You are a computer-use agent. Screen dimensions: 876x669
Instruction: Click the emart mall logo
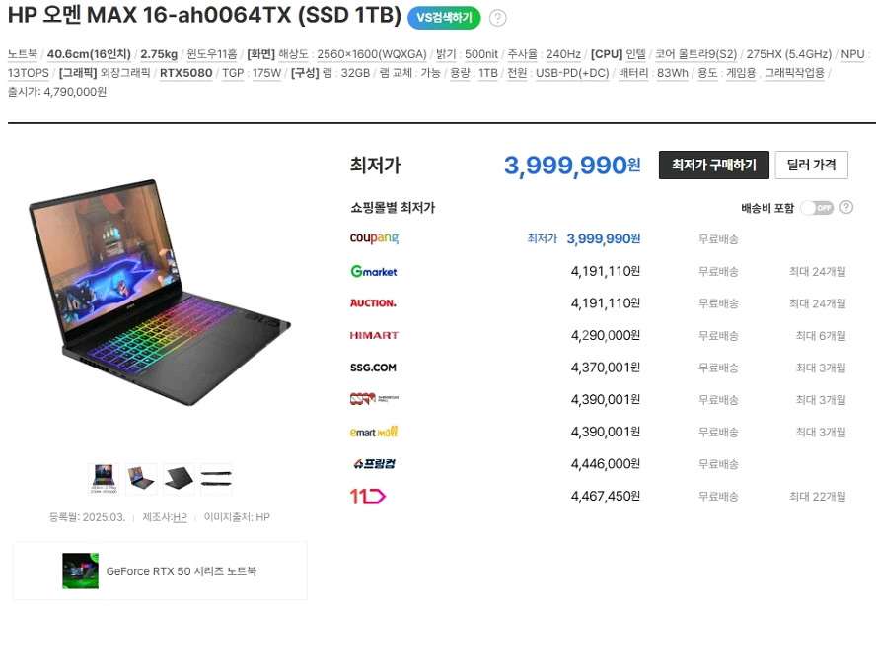pos(373,432)
